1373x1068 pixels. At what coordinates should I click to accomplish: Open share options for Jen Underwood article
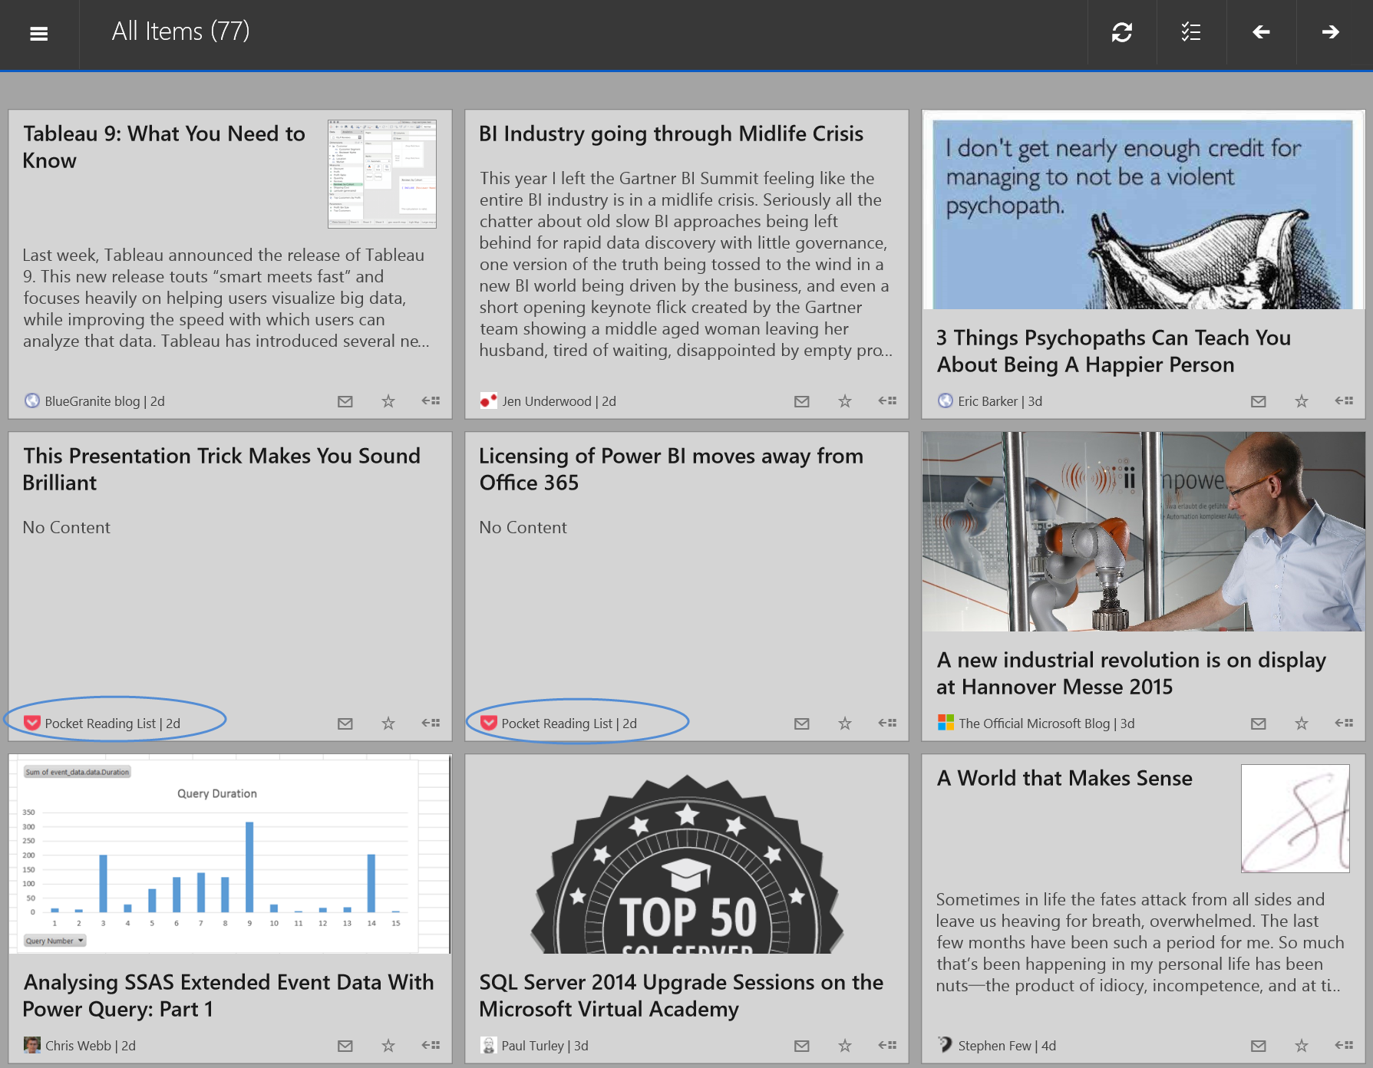point(887,400)
